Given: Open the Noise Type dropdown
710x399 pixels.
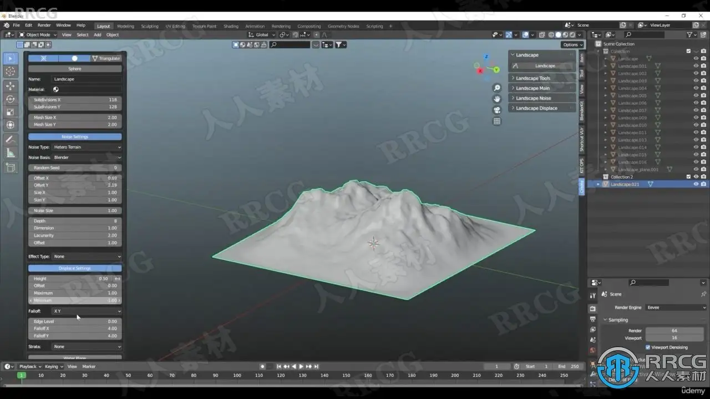Looking at the screenshot, I should 87,147.
